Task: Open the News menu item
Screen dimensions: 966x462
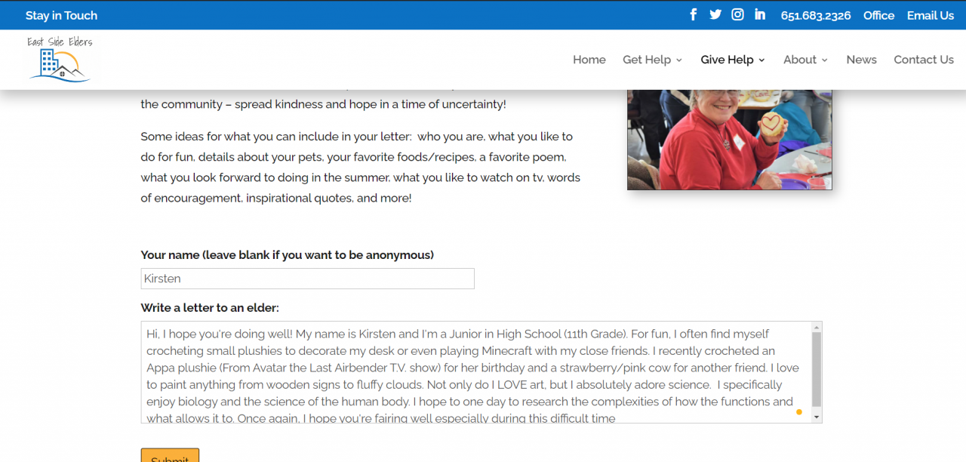Action: 861,60
